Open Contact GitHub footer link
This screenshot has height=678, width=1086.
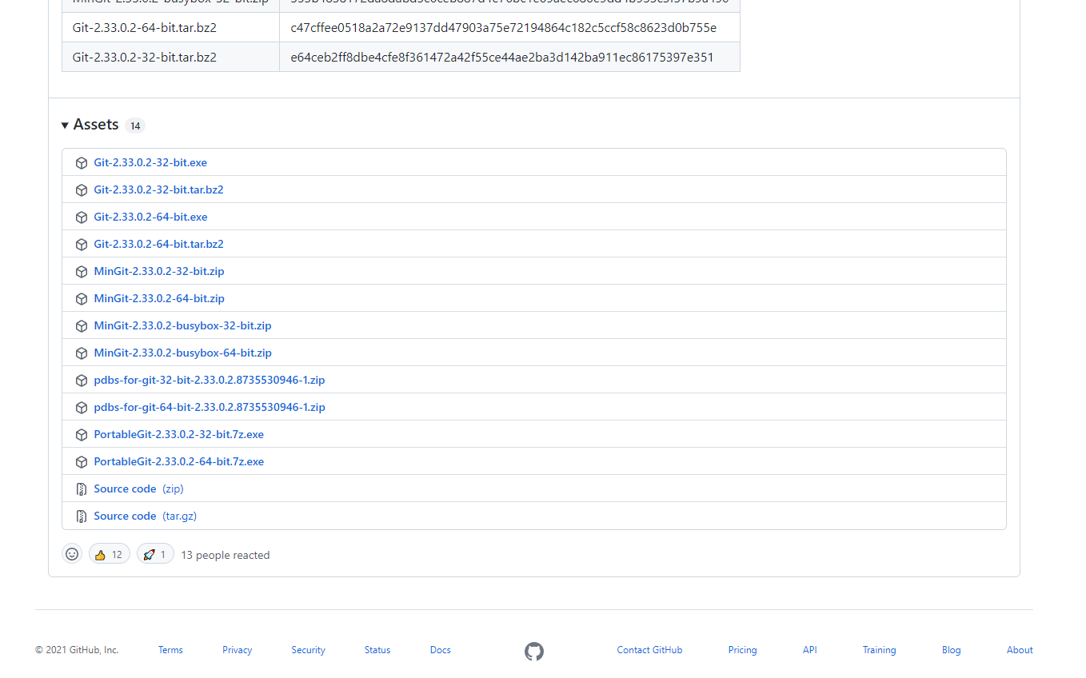(x=649, y=650)
